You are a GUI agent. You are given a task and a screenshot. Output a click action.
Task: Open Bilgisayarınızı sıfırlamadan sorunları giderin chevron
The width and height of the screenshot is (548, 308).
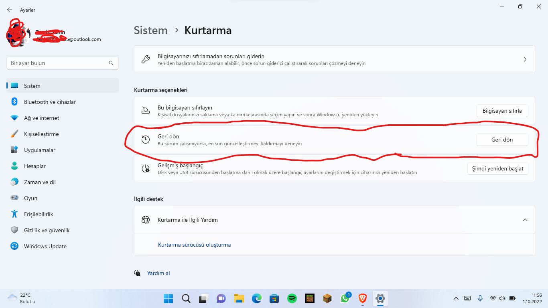point(525,59)
